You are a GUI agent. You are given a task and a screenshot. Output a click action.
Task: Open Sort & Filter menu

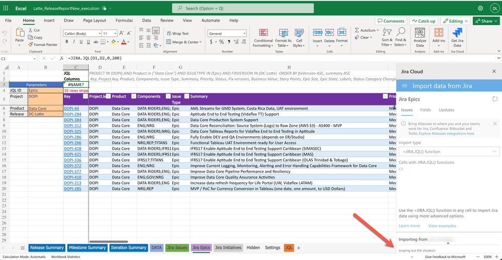(387, 38)
